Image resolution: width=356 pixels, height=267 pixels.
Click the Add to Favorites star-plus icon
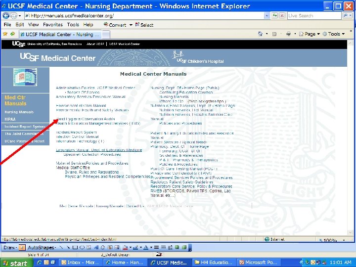click(12, 34)
